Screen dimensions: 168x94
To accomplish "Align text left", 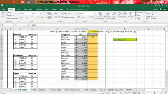I will 47,17.
